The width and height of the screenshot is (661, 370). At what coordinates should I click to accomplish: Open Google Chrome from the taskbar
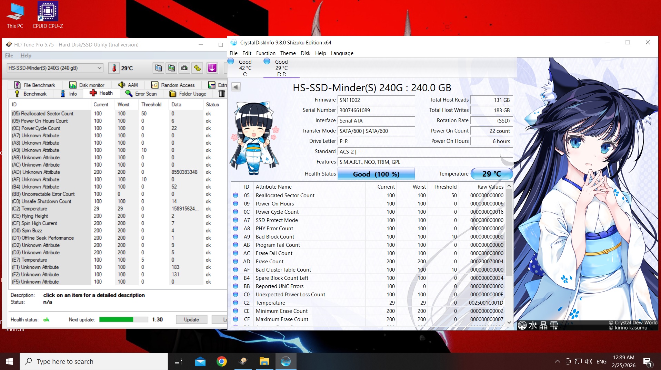pyautogui.click(x=221, y=361)
